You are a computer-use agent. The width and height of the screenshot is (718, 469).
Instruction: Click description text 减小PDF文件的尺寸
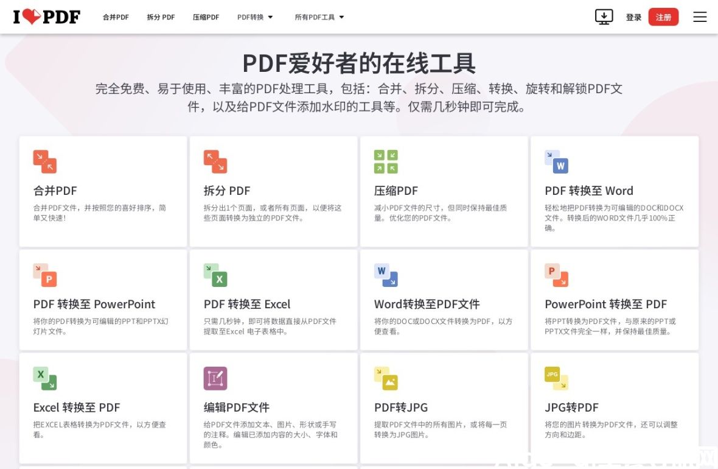pos(441,213)
